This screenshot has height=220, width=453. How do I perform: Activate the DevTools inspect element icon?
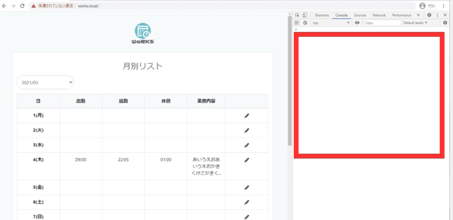pos(297,15)
